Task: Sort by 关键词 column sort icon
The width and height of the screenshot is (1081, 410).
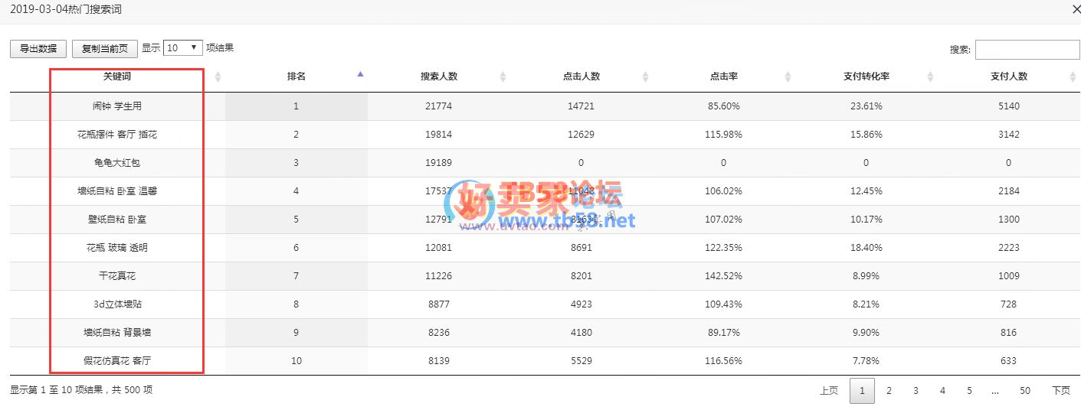Action: pyautogui.click(x=218, y=76)
